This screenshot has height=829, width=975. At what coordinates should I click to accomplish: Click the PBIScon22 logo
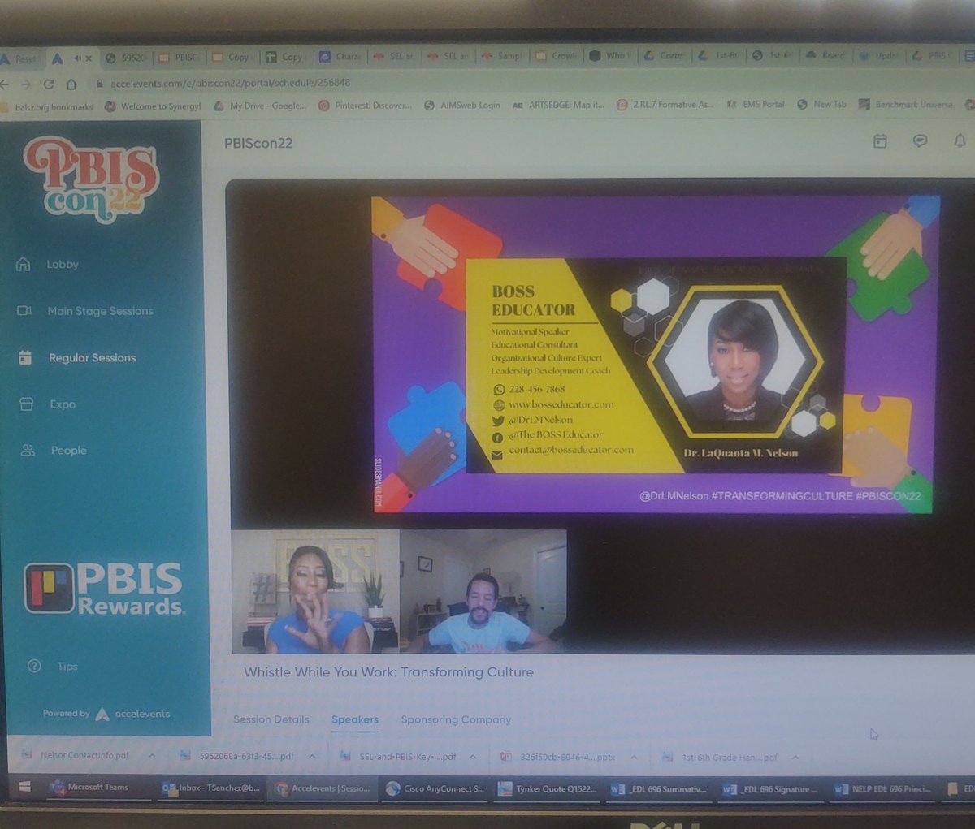pyautogui.click(x=90, y=179)
